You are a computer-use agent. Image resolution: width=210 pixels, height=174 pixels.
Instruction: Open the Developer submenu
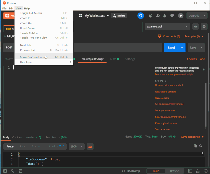(x=44, y=62)
